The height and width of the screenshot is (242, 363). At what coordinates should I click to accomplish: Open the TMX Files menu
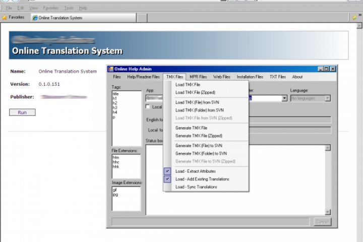pos(174,77)
